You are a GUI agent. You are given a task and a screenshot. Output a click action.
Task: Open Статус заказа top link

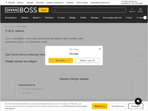tap(82, 3)
